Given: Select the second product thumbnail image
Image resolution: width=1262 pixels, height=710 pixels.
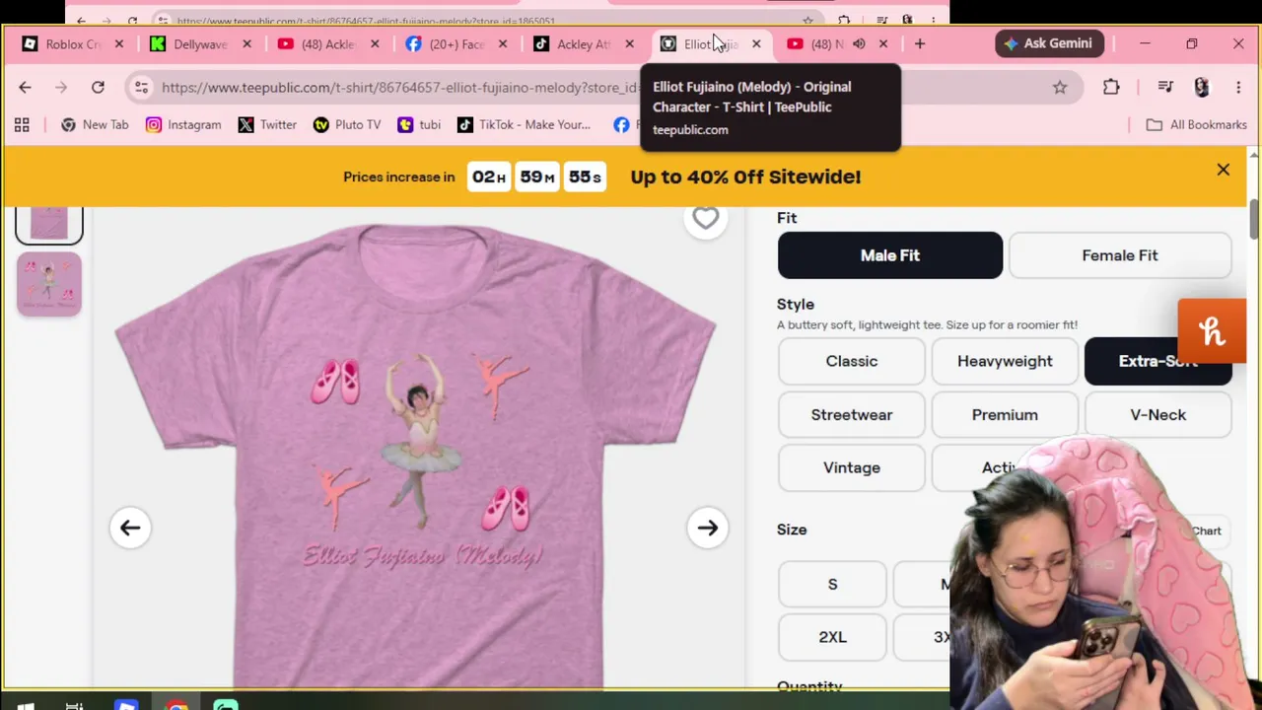Looking at the screenshot, I should click(49, 284).
